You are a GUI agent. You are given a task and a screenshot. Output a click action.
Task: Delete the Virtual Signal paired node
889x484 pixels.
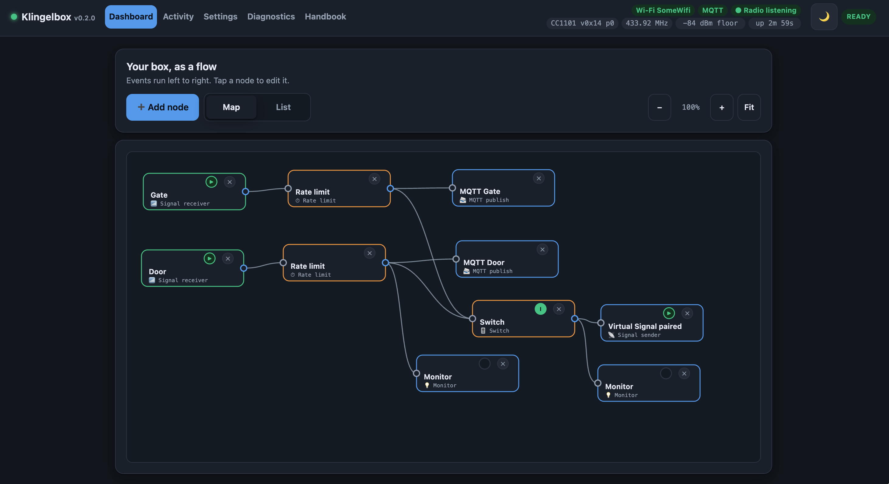coord(687,313)
